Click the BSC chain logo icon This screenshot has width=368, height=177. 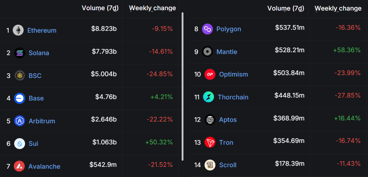[x=20, y=75]
